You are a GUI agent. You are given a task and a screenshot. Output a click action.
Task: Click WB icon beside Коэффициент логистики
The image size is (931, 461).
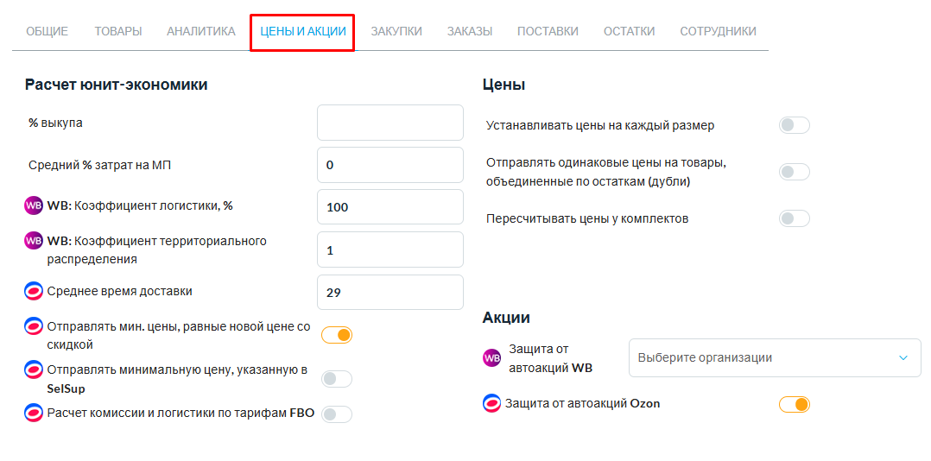pyautogui.click(x=33, y=205)
